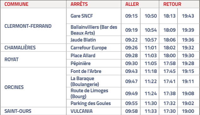
Task: Click Route de Limoges (Bourg) stop
Action: point(89,93)
